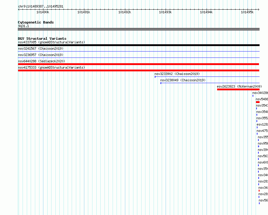Click the truncated nsv3543 variant label
Screen dimensions: 268x215
point(262,105)
